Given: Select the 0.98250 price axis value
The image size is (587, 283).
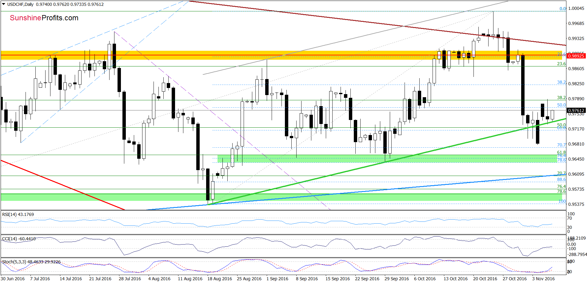Looking at the screenshot, I should 576,84.
